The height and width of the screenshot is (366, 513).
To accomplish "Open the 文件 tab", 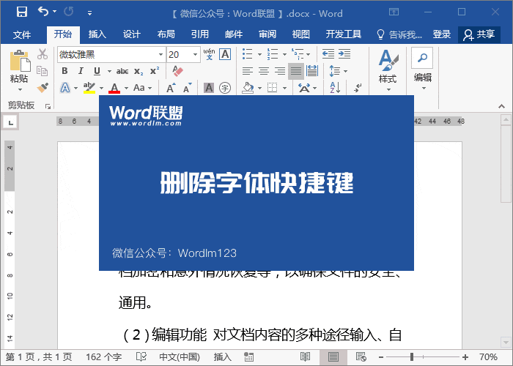I will 22,34.
